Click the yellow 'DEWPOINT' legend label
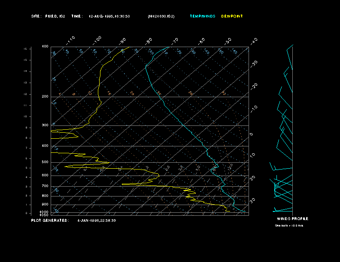Viewport: 340px width, 262px height. coord(232,16)
